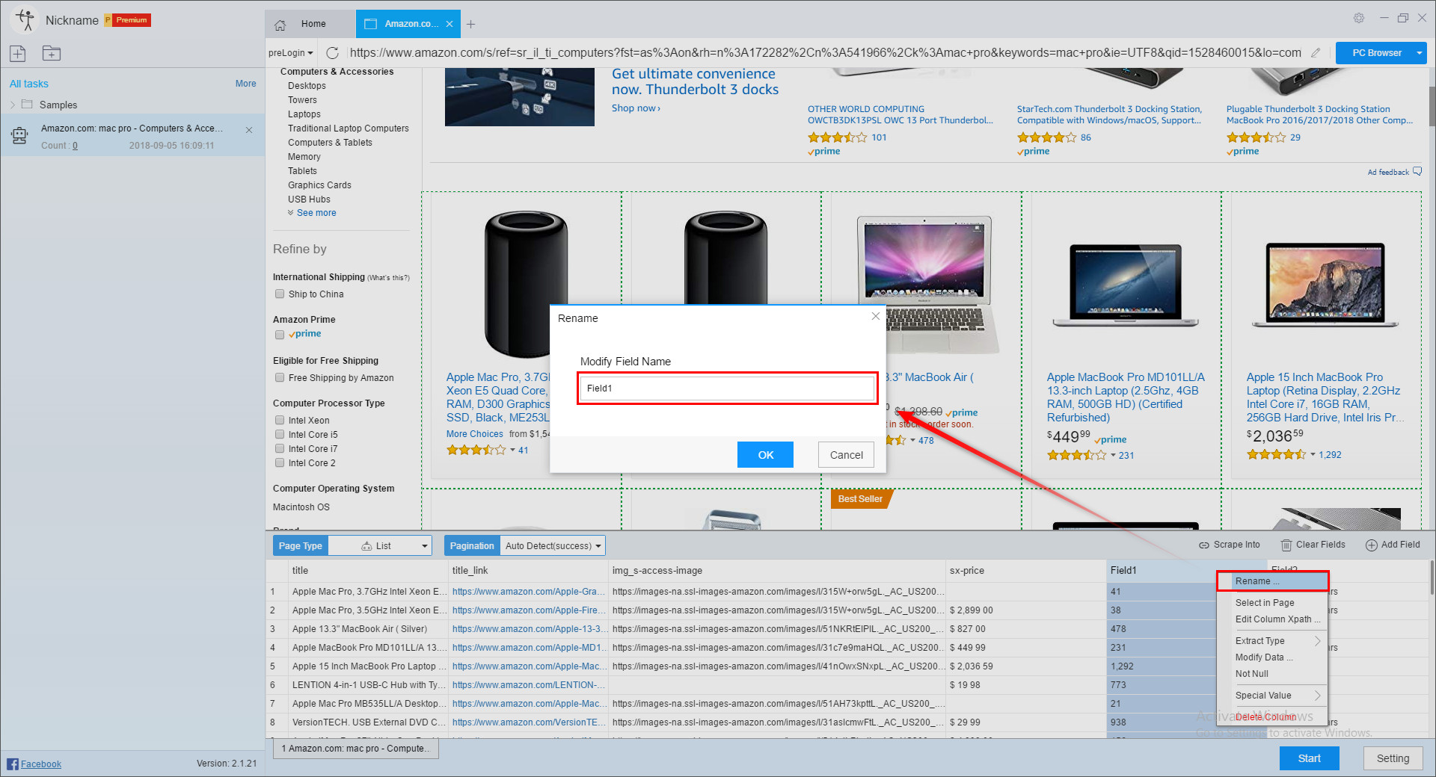Choose Edit Column Xpath menu item

[1278, 619]
